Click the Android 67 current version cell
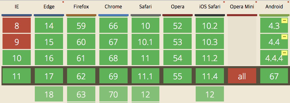 pyautogui.click(x=274, y=76)
